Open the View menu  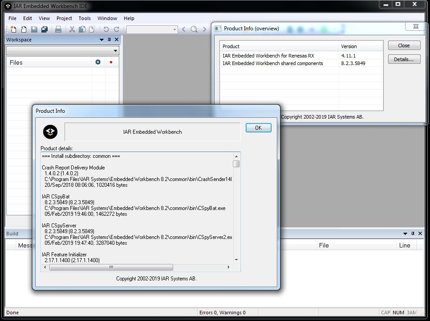point(44,18)
